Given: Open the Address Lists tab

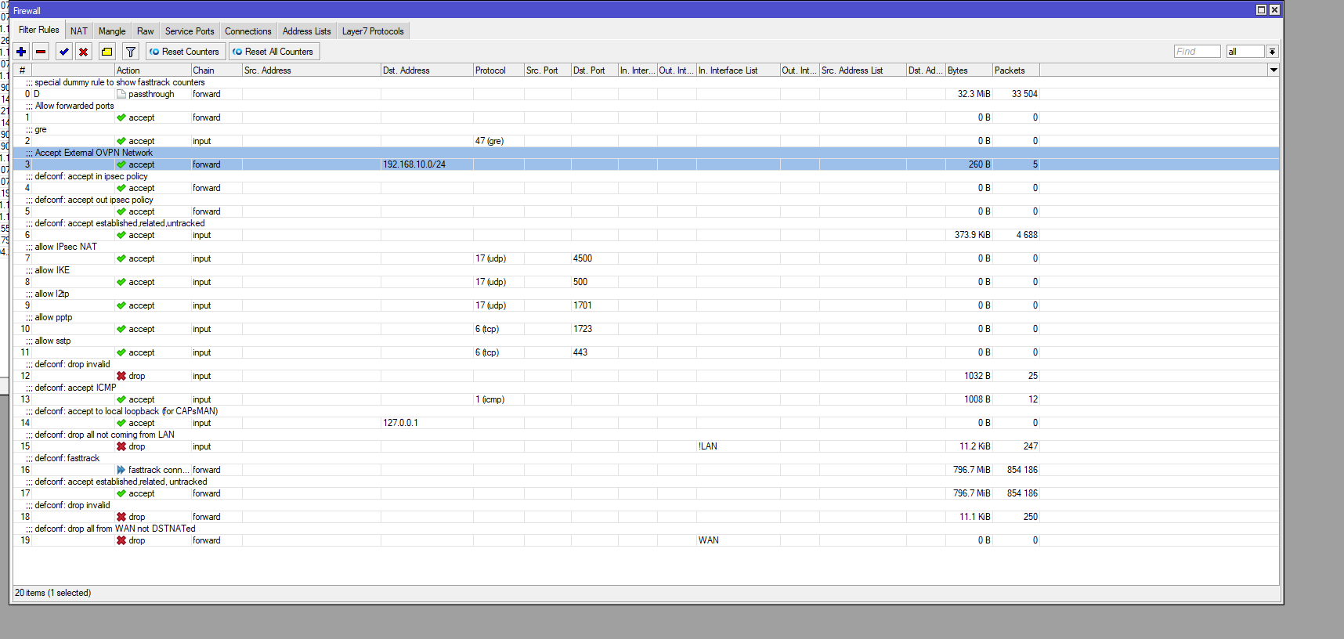Looking at the screenshot, I should pos(307,31).
